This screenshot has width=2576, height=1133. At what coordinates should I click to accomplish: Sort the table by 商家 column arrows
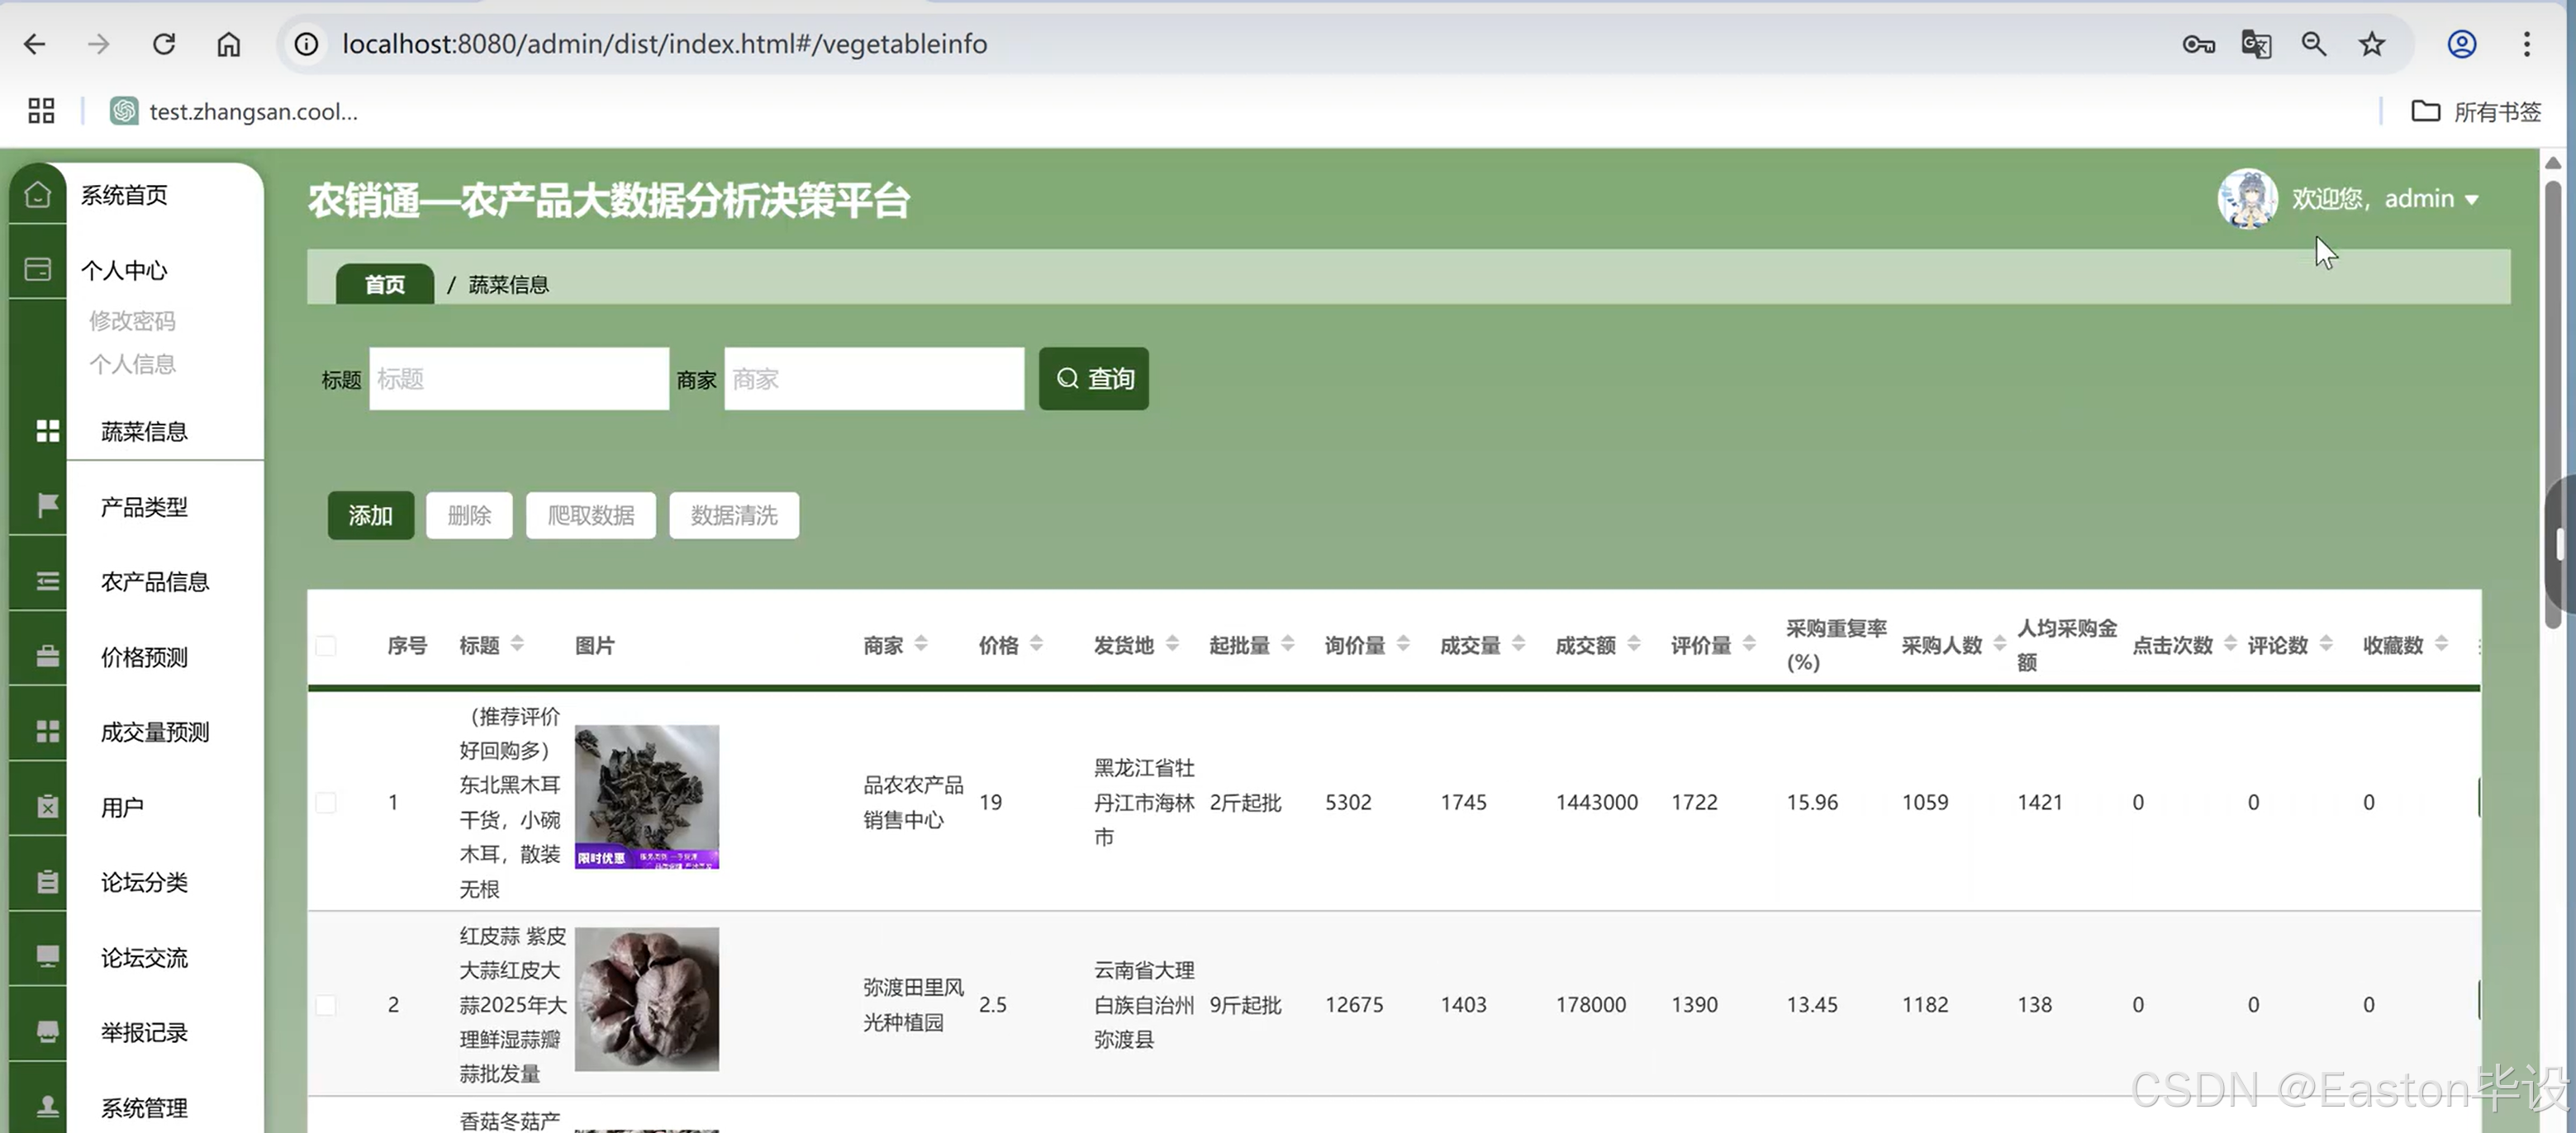point(921,644)
